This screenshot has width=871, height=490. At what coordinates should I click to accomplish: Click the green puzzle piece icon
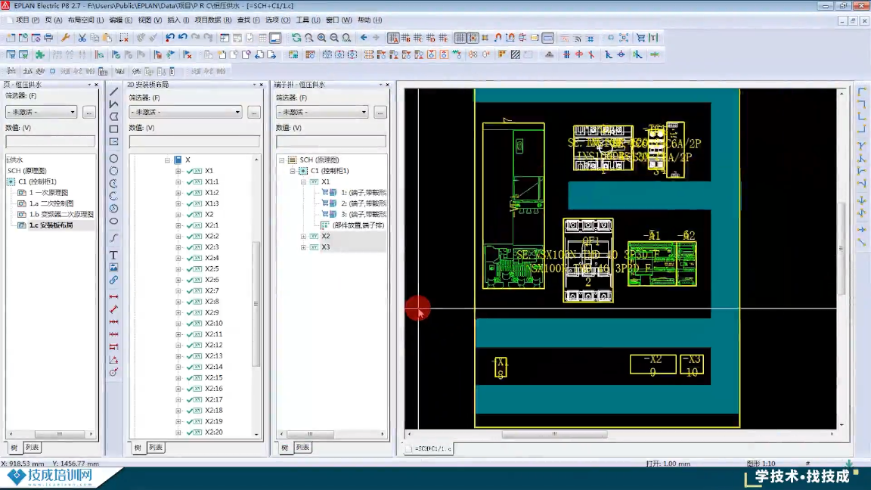[40, 54]
